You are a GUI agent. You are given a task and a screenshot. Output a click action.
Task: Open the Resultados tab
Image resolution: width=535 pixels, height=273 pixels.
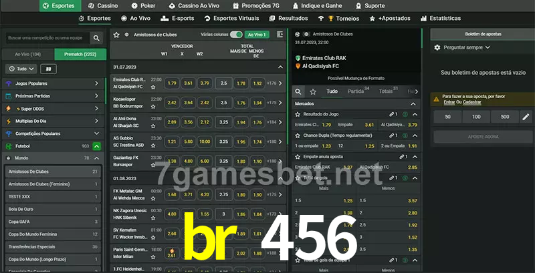[288, 19]
